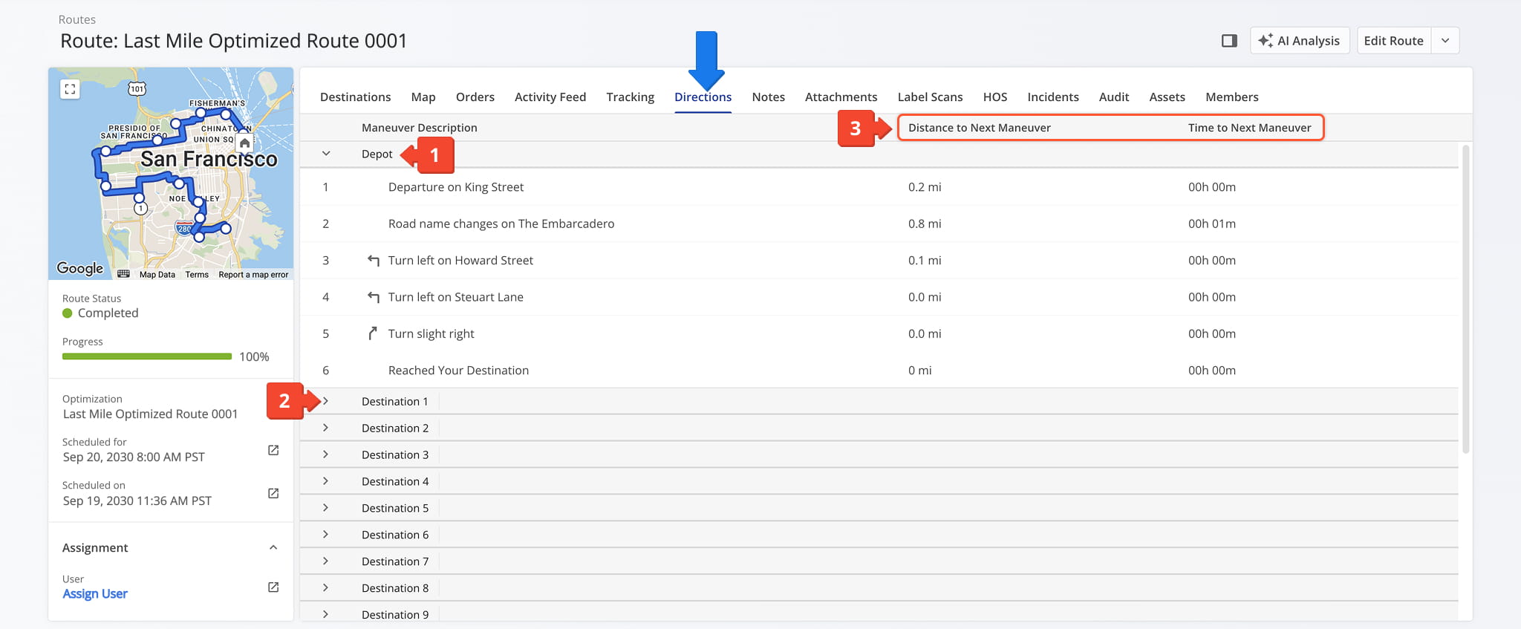The width and height of the screenshot is (1521, 629).
Task: Open map Terms link
Action: 197,275
